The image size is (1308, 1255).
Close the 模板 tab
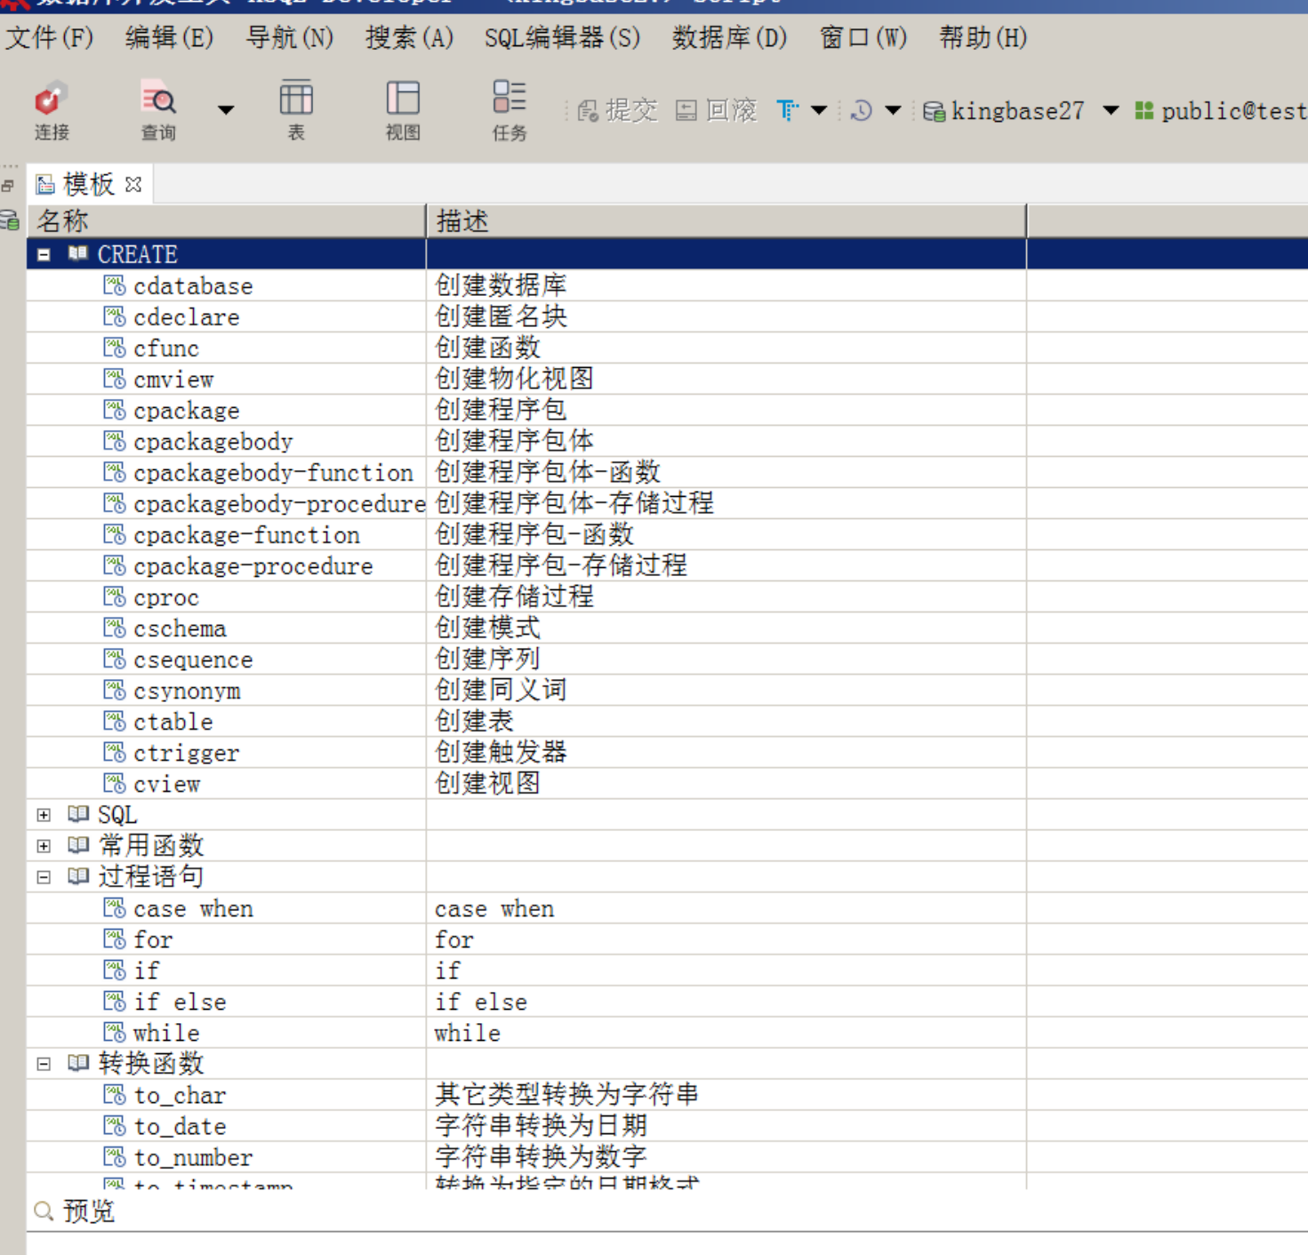133,184
